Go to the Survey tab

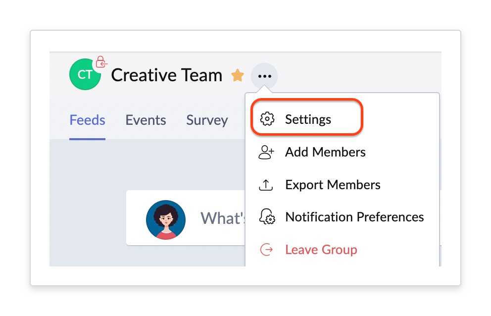point(207,120)
